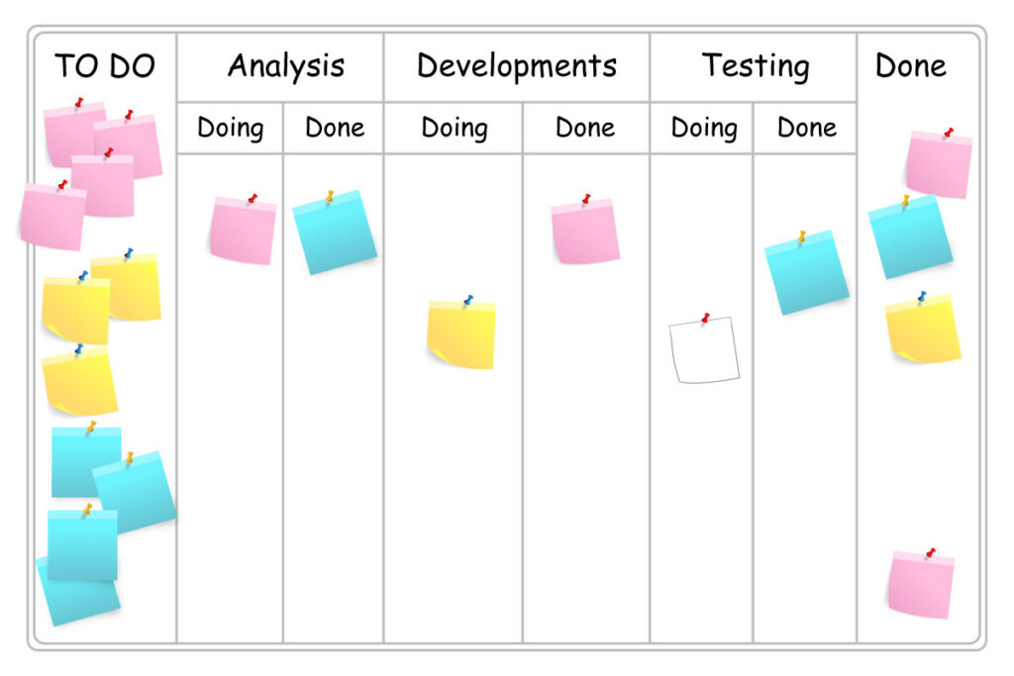Image resolution: width=1014 pixels, height=676 pixels.
Task: Click the leftmost pink note in TO DO
Action: point(52,217)
